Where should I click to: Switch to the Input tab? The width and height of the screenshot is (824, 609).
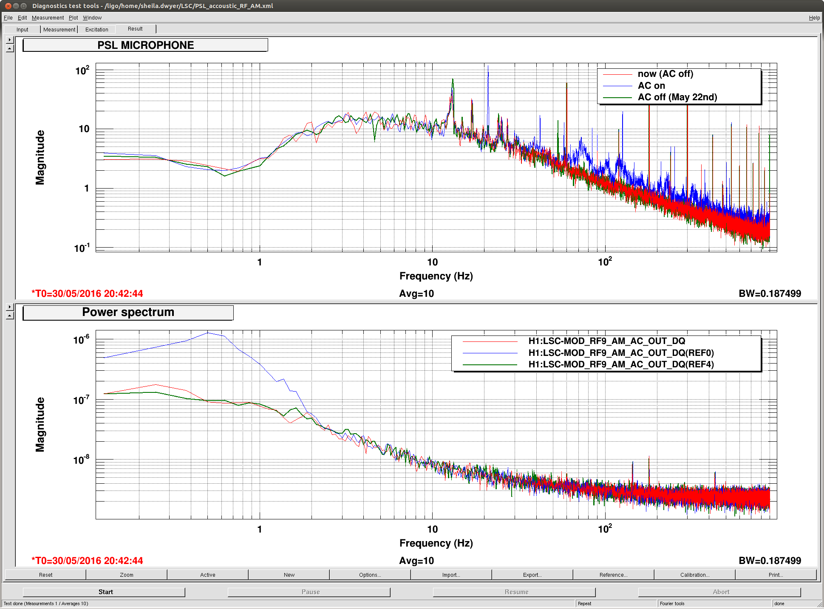[22, 29]
